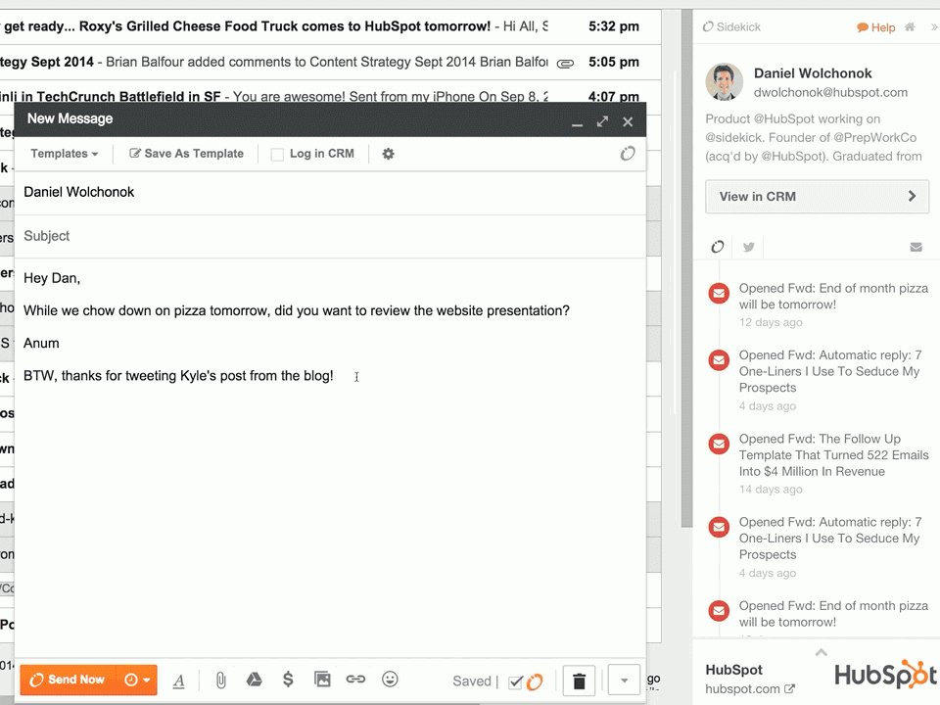Collapse the HubSpot company card chevron
Screen dimensions: 940x705
click(x=822, y=652)
